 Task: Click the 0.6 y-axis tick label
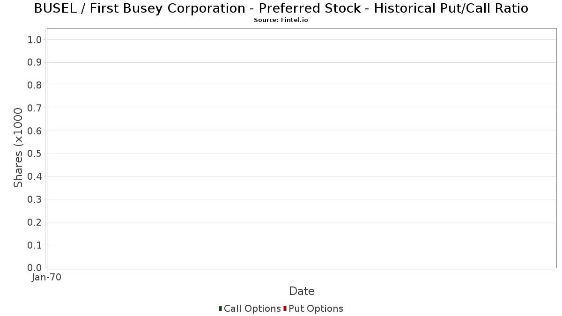pos(35,131)
